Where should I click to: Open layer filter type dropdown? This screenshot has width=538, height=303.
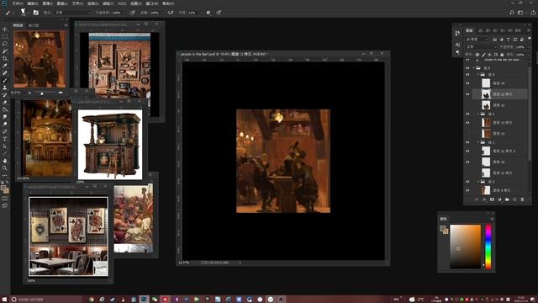click(x=477, y=40)
